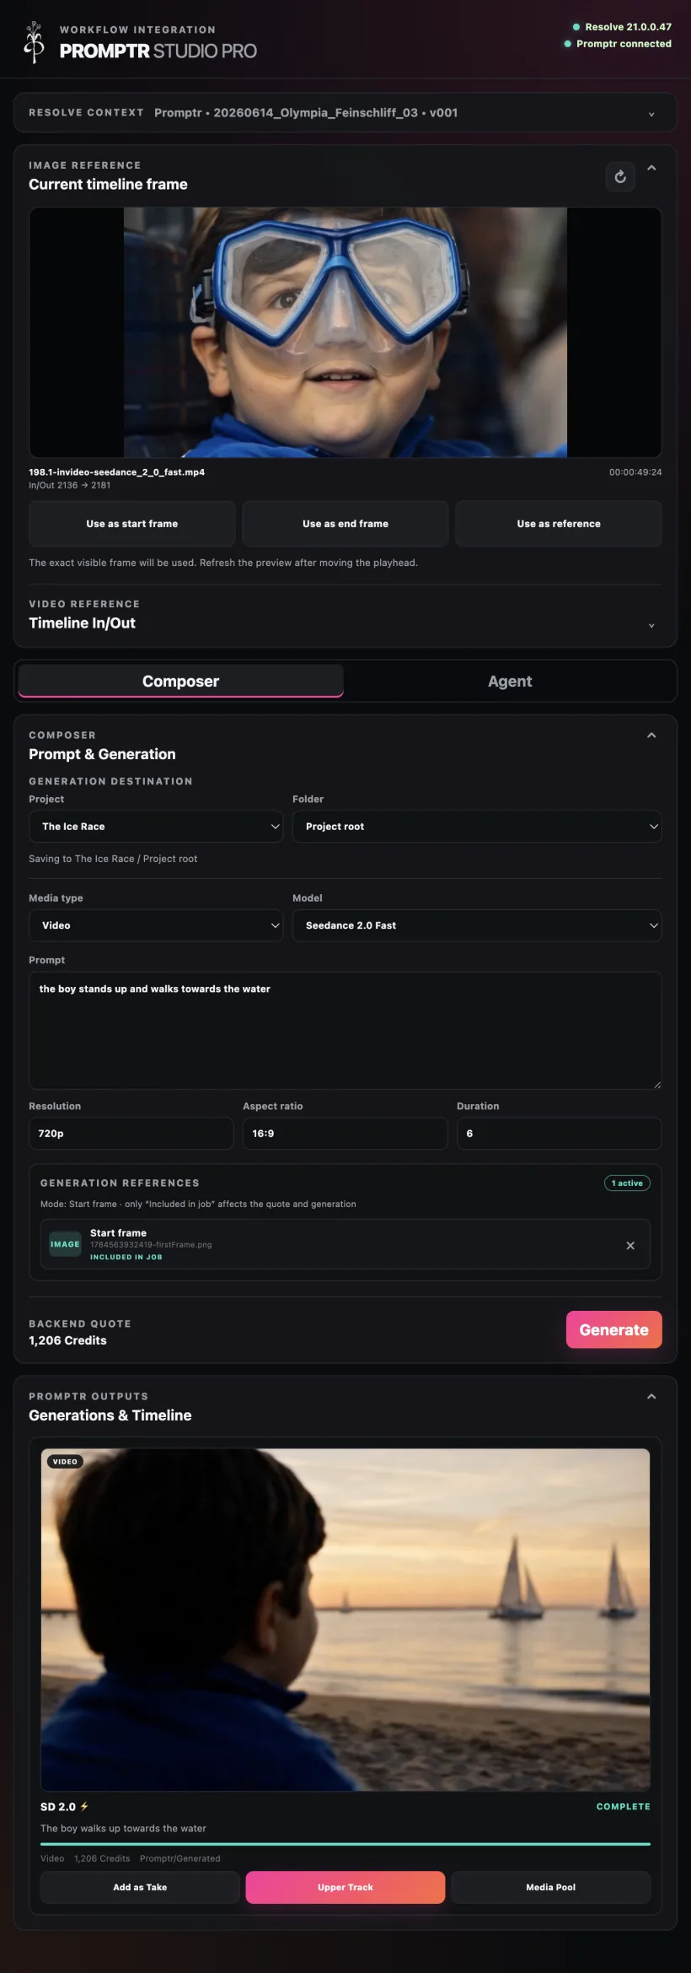This screenshot has height=1973, width=691.
Task: Click Use as reference button
Action: click(559, 524)
